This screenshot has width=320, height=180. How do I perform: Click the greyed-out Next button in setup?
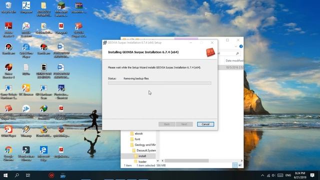tap(184, 124)
